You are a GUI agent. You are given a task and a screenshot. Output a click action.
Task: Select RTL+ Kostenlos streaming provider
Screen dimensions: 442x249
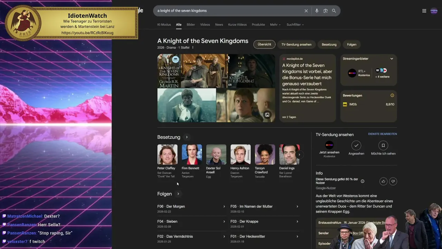[x=359, y=73]
